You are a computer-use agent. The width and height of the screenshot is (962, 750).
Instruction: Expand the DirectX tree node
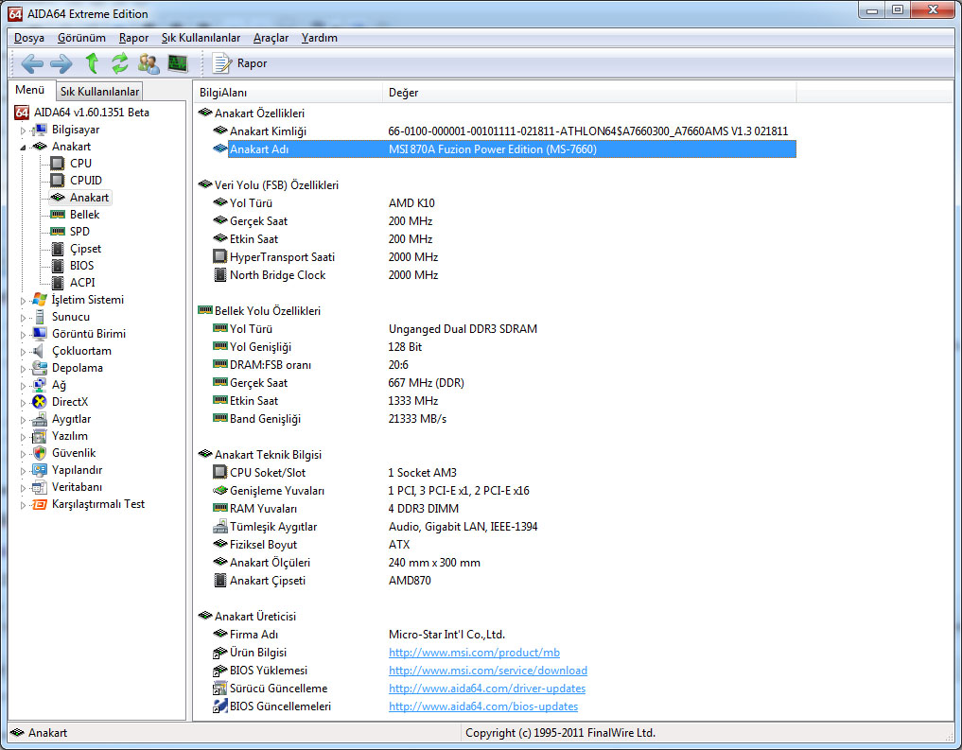23,403
